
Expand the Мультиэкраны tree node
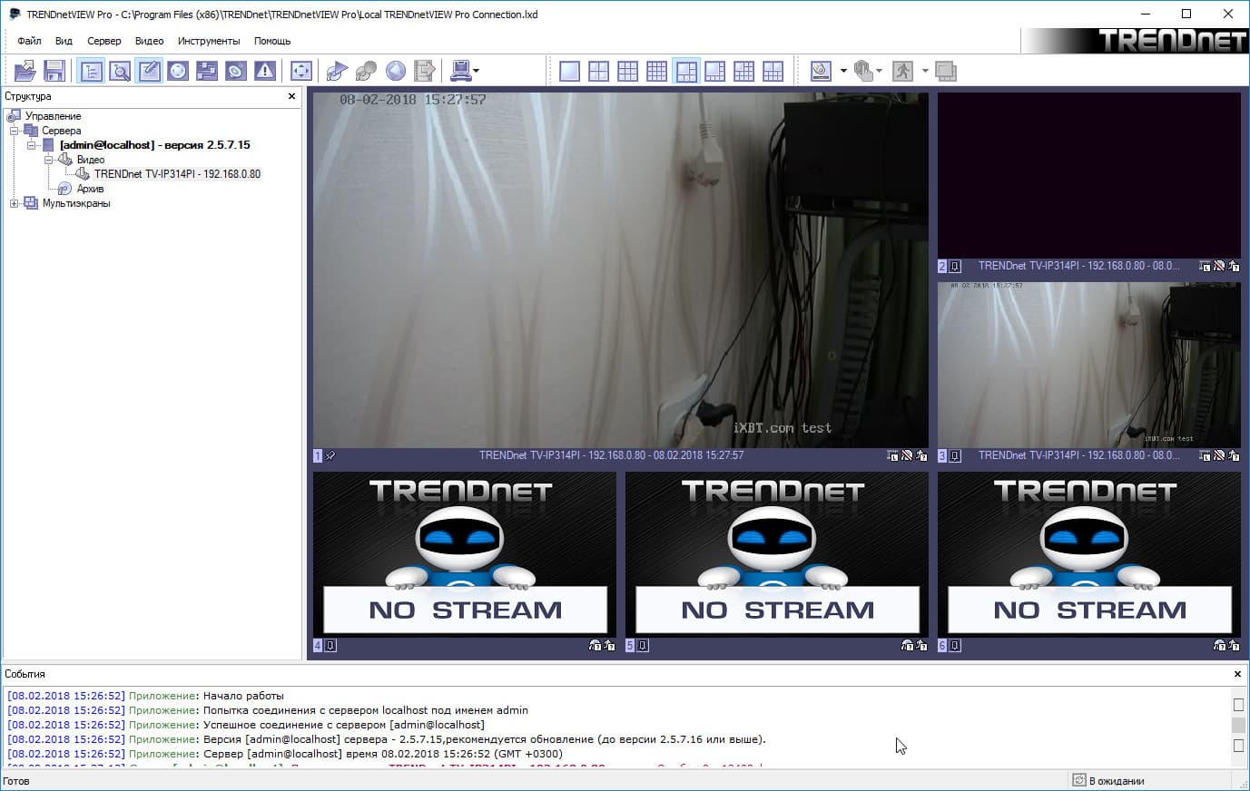pos(15,203)
